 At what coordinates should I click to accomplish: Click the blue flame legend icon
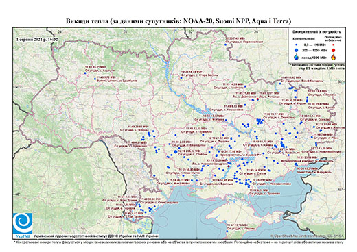coord(297,57)
